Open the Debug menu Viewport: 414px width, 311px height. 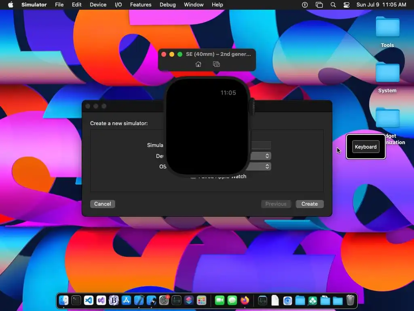[x=168, y=5]
